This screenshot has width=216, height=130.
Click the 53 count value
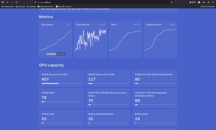(44, 119)
